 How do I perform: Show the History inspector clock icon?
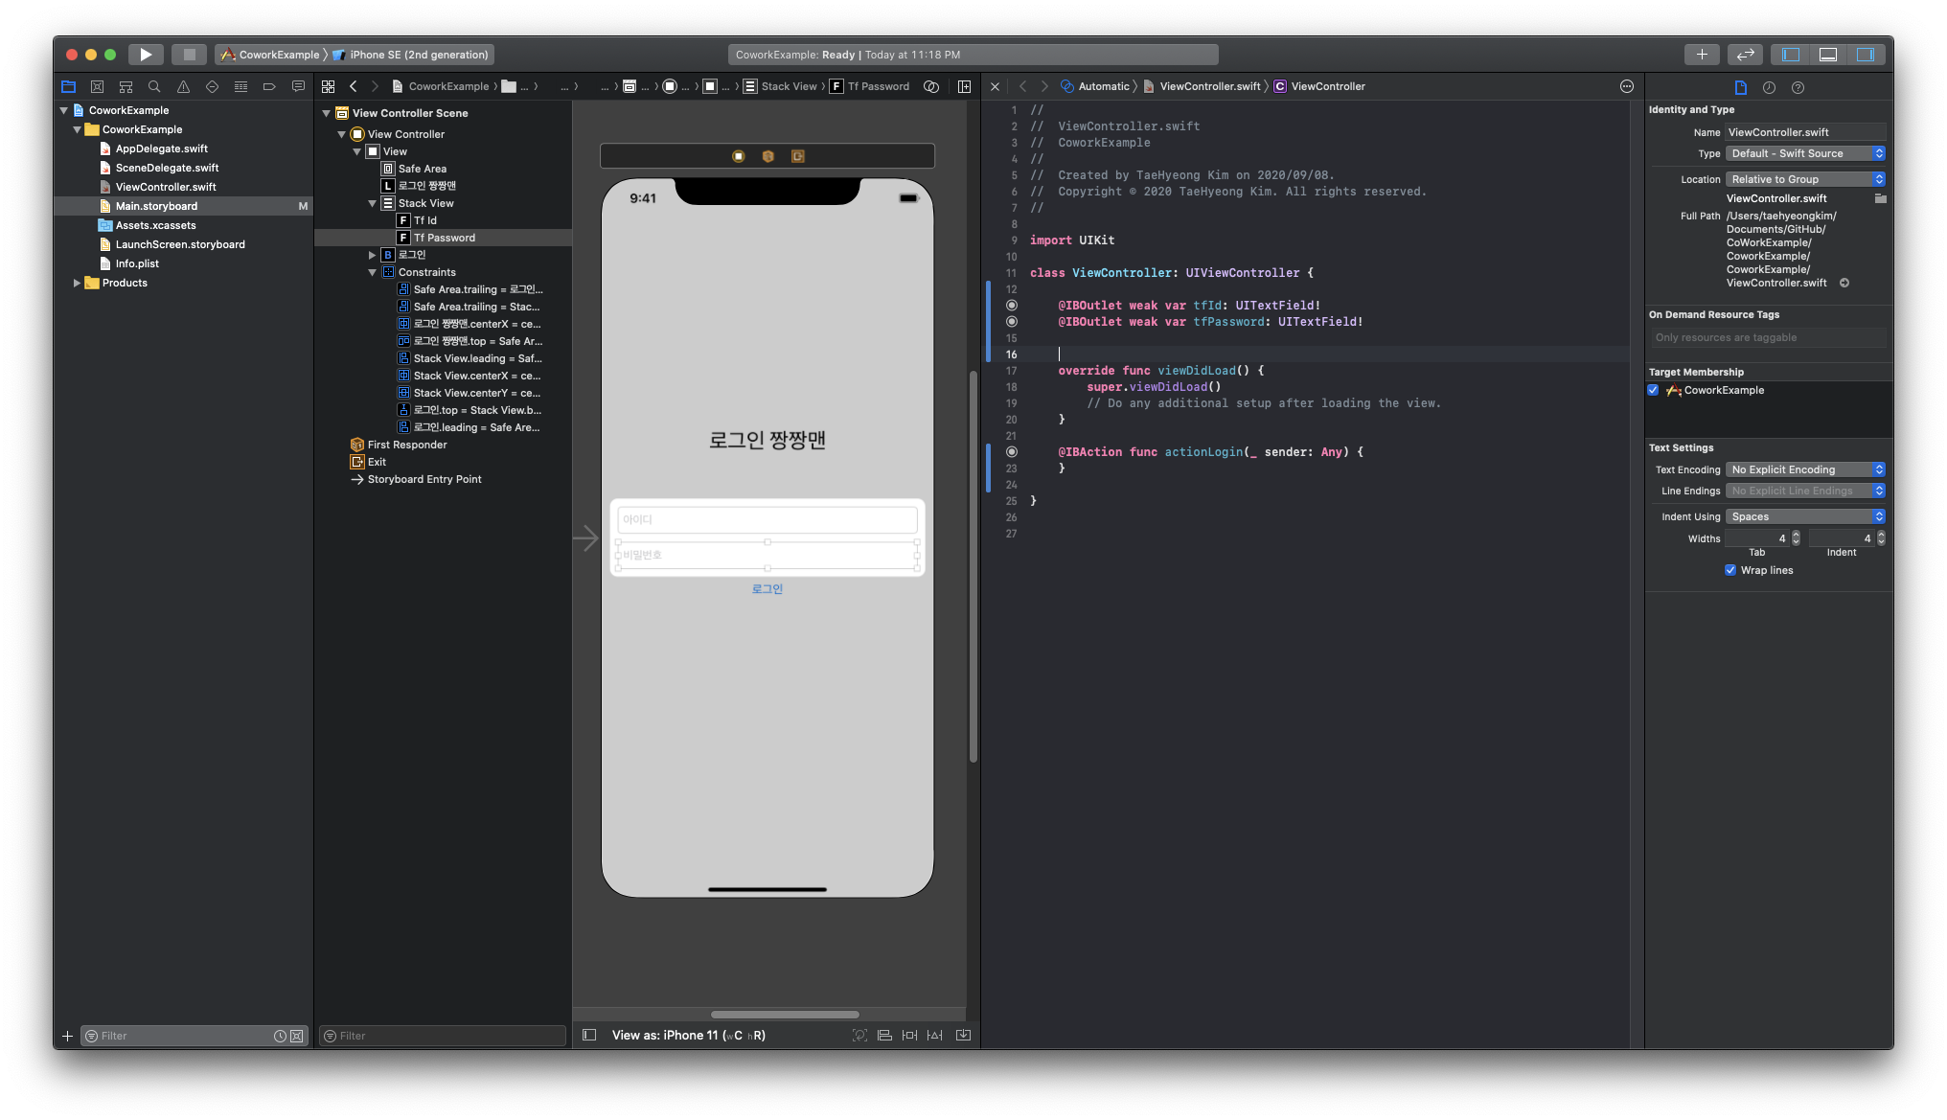coord(1769,87)
